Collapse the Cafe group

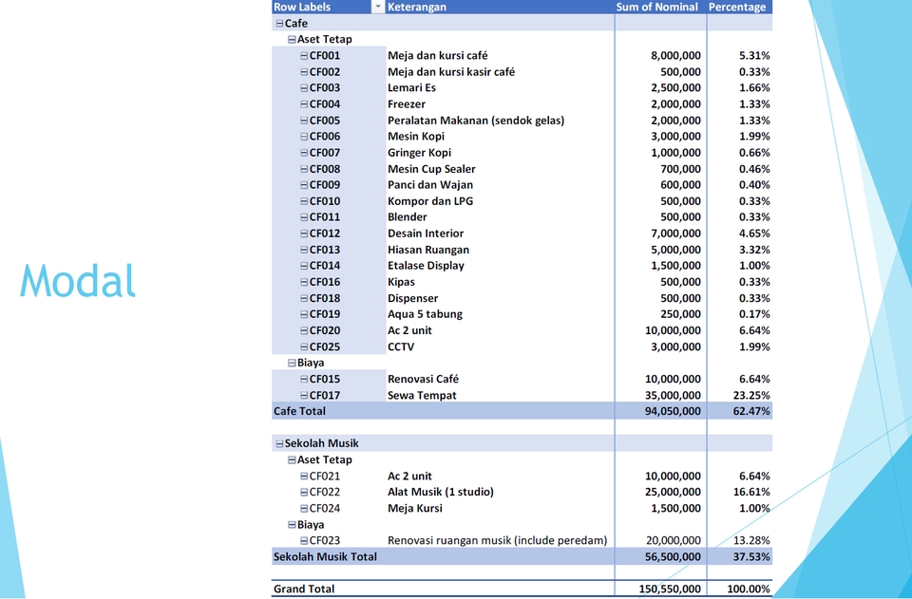[x=279, y=24]
